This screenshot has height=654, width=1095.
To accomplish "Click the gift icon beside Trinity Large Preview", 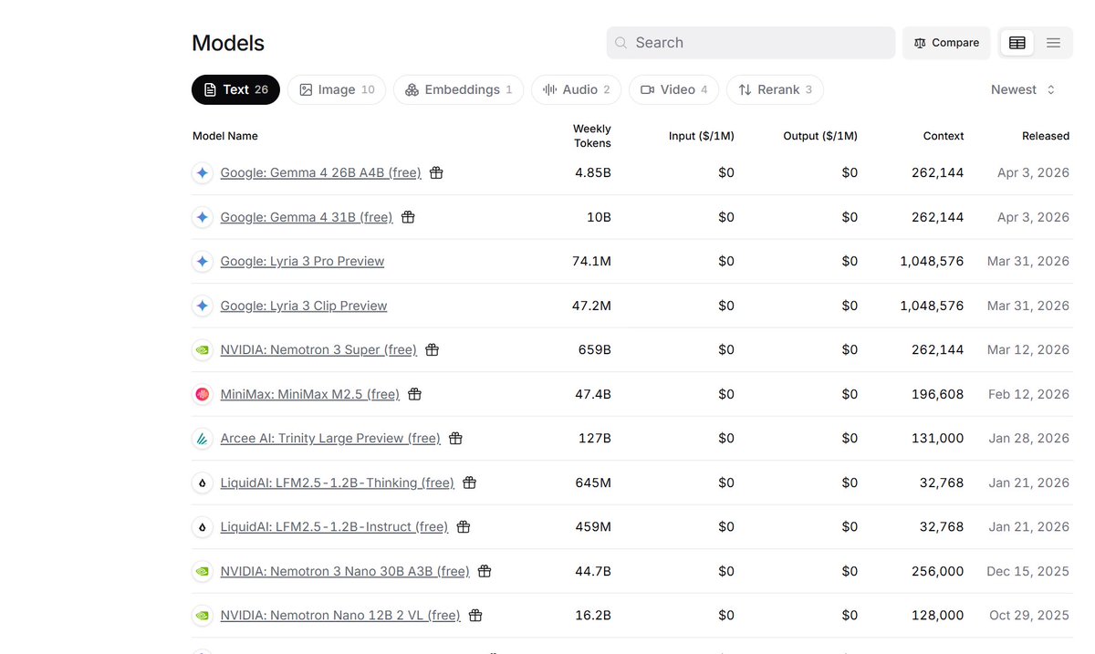I will tap(455, 438).
